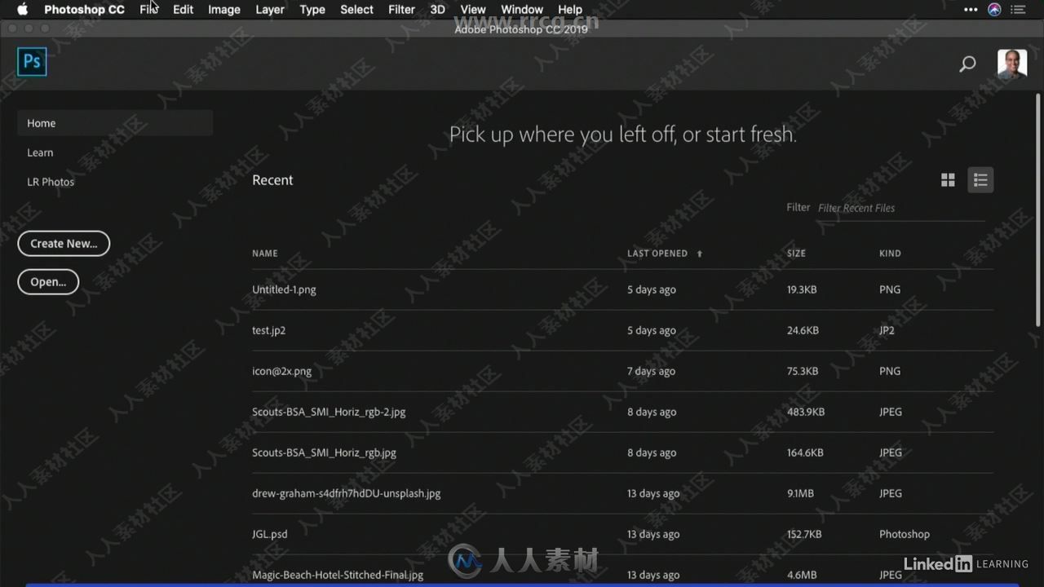
Task: Sort by Last Opened arrow
Action: click(x=699, y=254)
